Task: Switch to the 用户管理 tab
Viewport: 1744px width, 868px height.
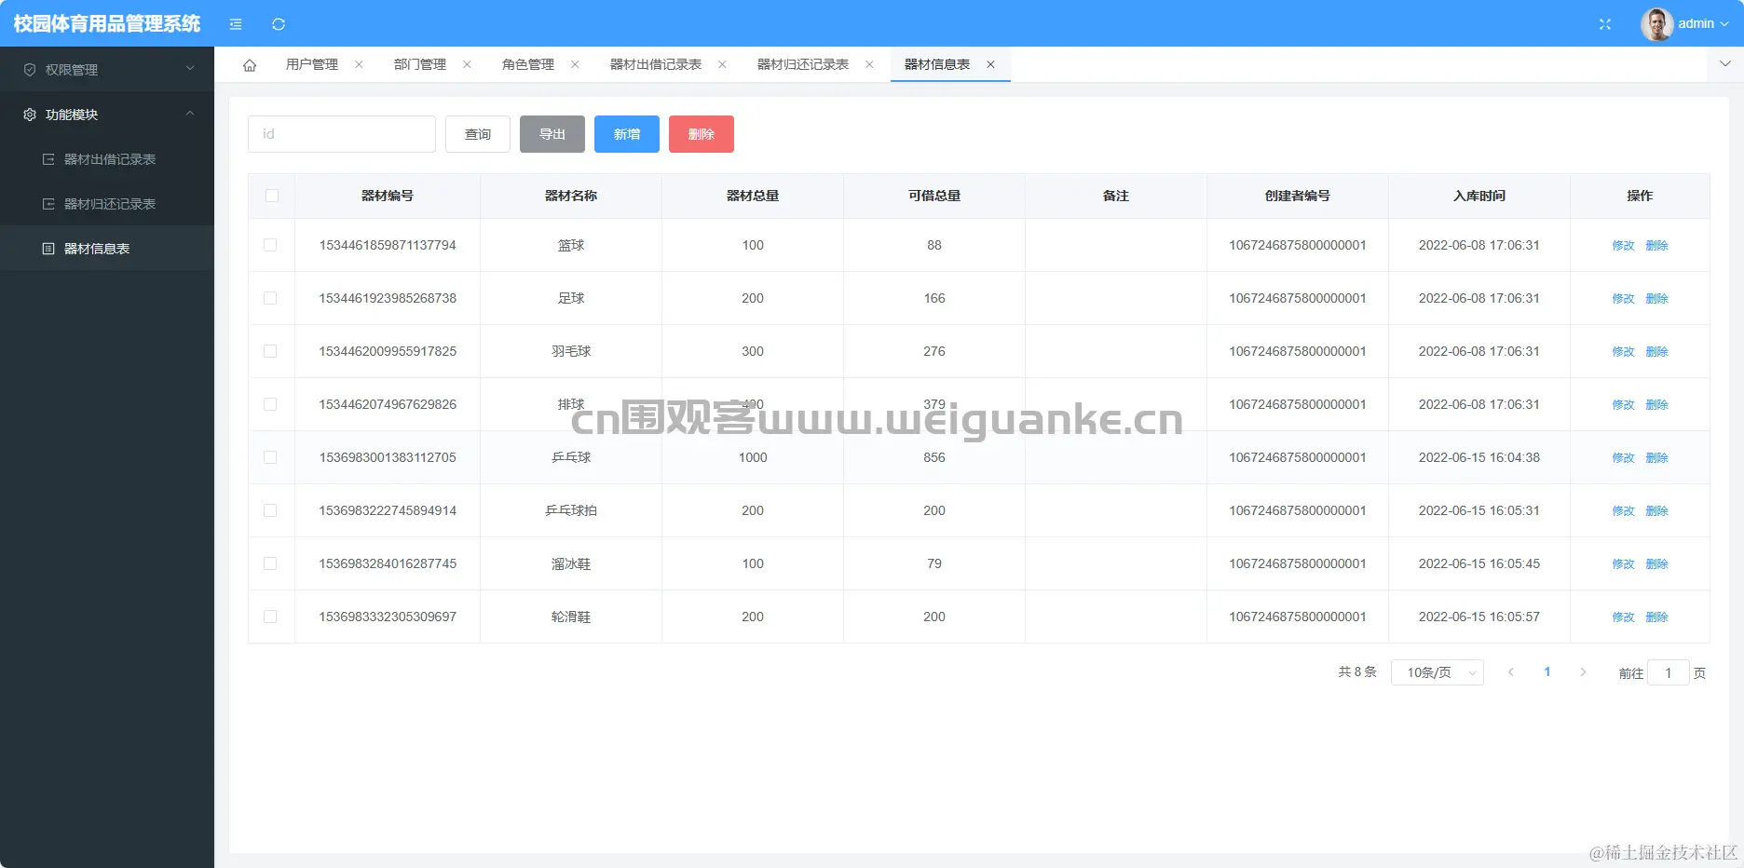Action: [312, 64]
